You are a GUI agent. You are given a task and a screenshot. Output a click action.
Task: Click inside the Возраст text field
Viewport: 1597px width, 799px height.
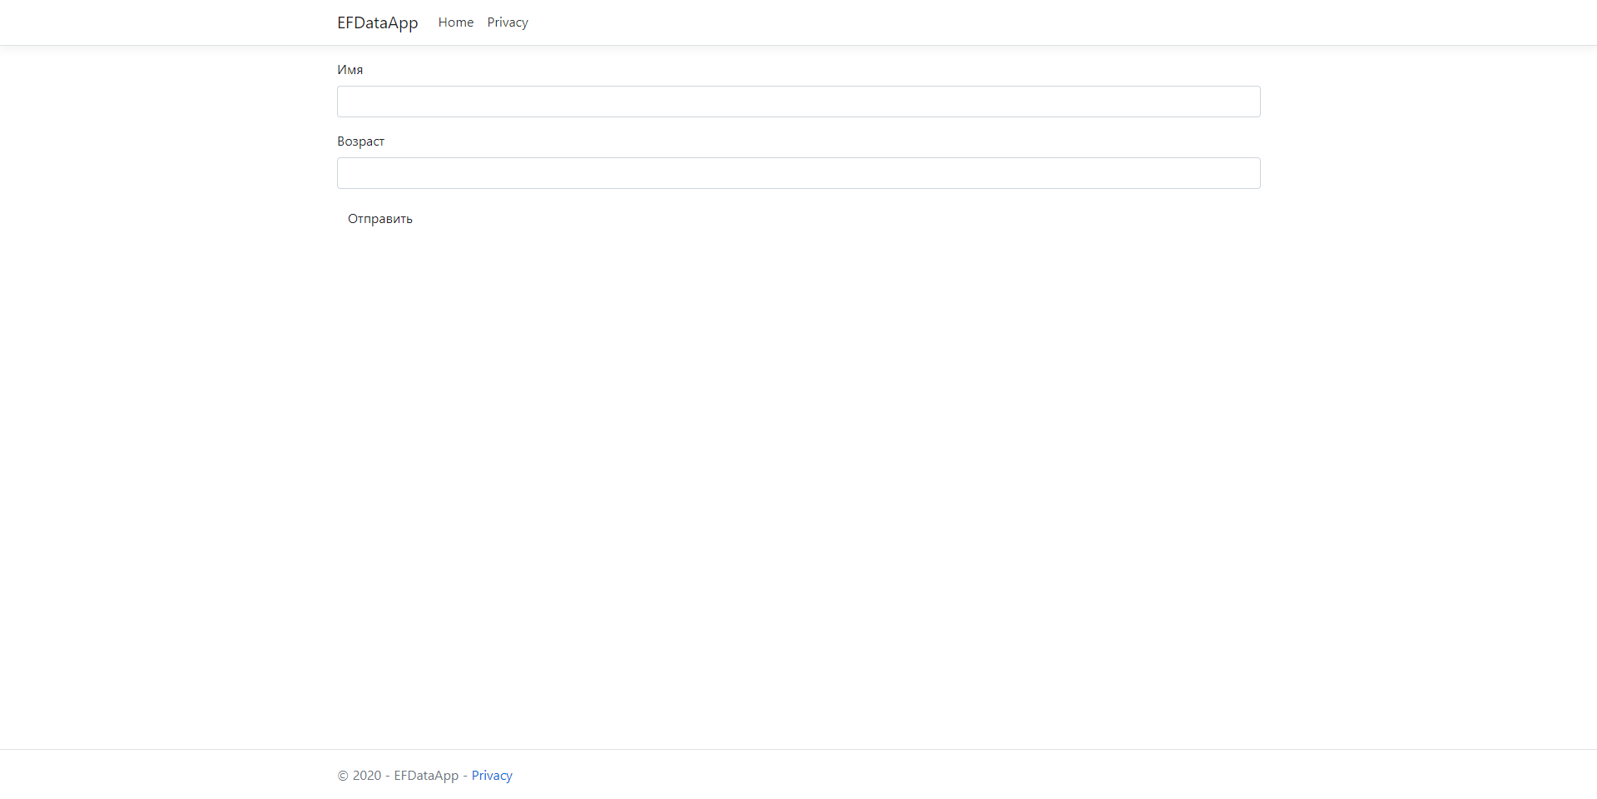[798, 172]
